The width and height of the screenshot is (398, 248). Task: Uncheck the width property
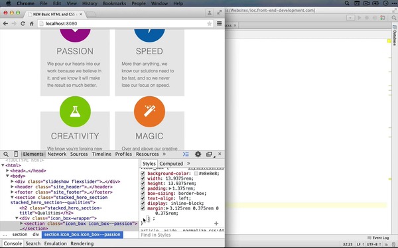[x=143, y=178]
